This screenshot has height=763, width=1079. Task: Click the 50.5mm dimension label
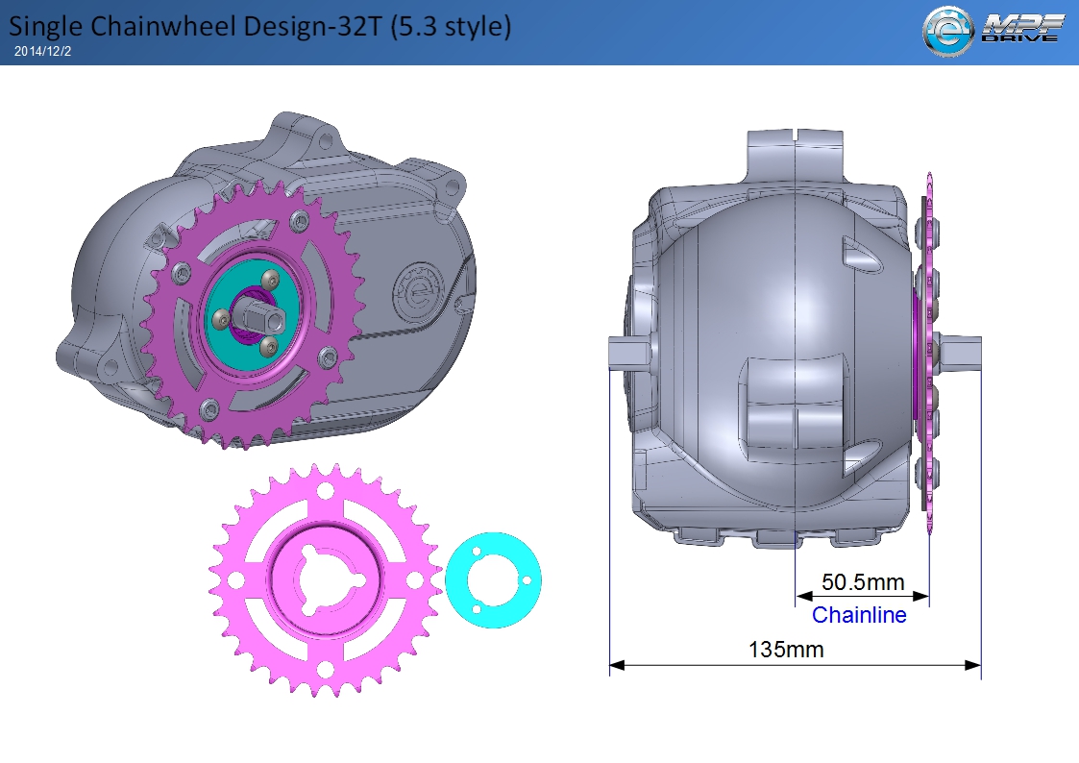(863, 582)
